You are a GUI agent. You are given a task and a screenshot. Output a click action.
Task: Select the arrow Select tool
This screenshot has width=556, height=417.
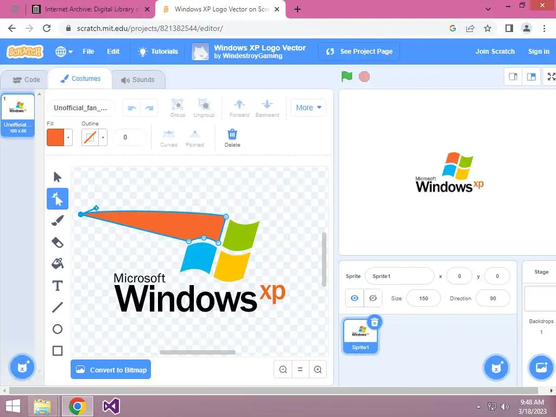point(58,176)
